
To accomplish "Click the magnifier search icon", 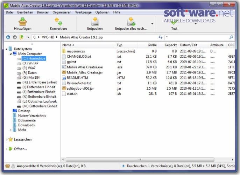I will [x=231, y=37].
